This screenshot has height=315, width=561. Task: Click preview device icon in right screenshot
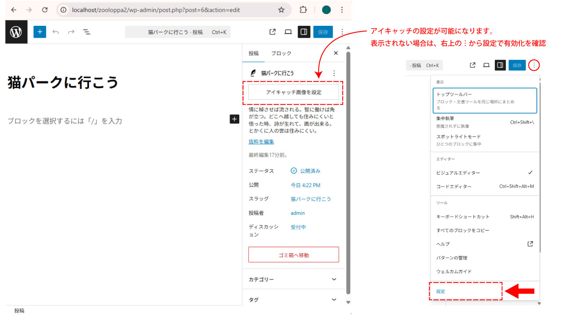point(486,65)
